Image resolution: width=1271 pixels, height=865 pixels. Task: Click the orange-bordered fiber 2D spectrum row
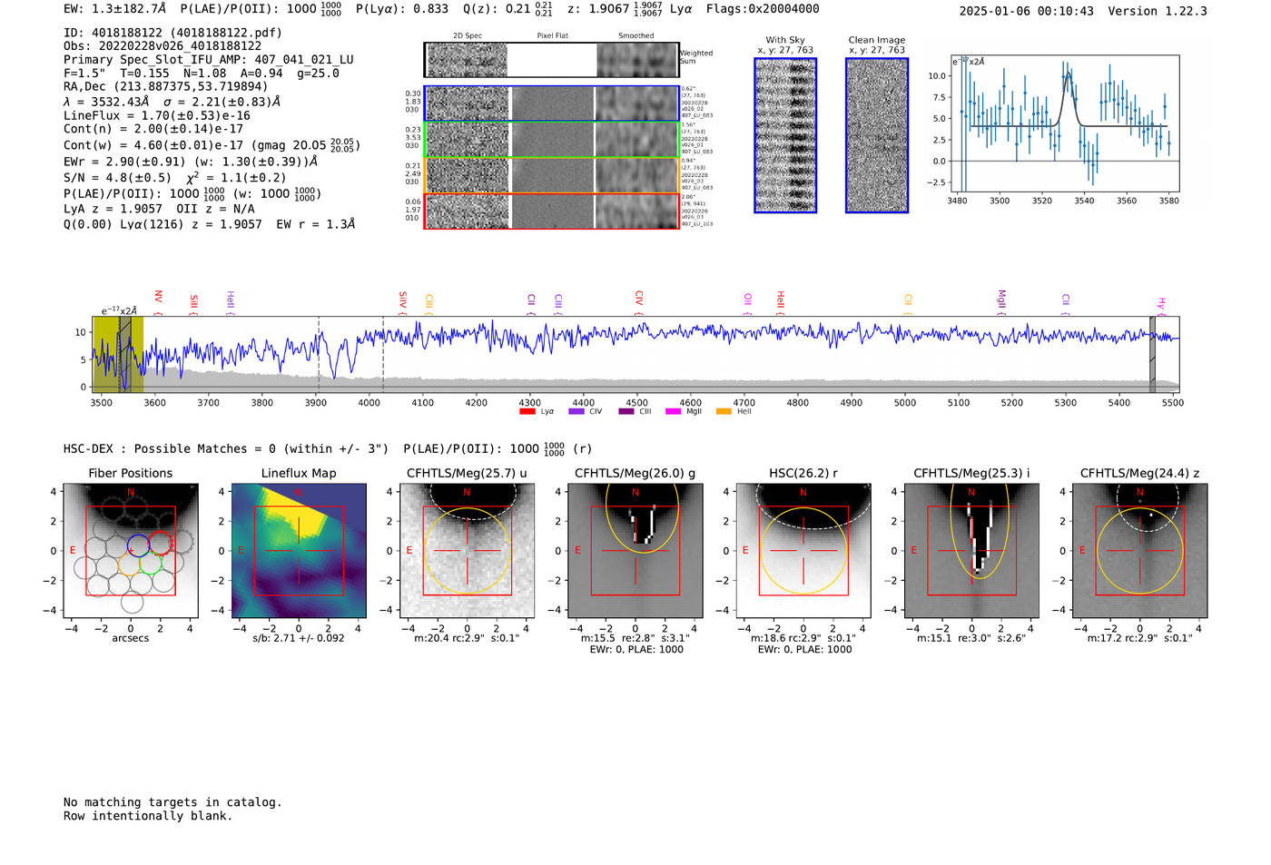(x=551, y=175)
